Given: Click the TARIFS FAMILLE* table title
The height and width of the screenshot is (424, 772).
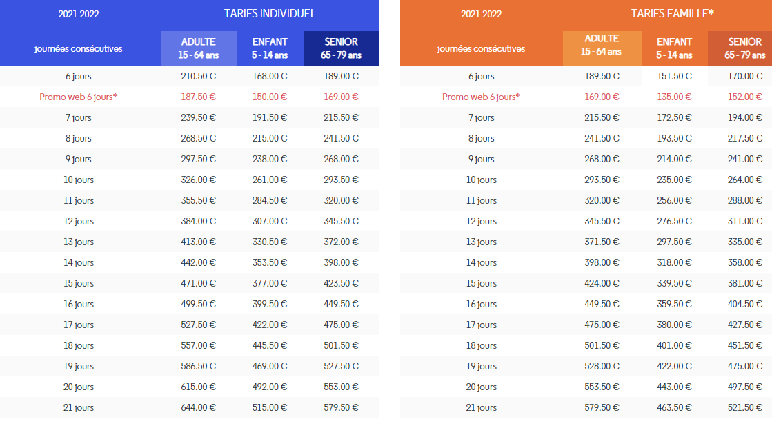Looking at the screenshot, I should [672, 14].
